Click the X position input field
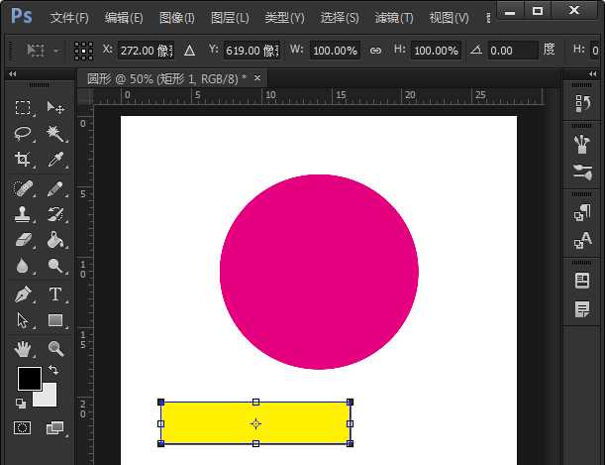The width and height of the screenshot is (605, 465). [145, 50]
